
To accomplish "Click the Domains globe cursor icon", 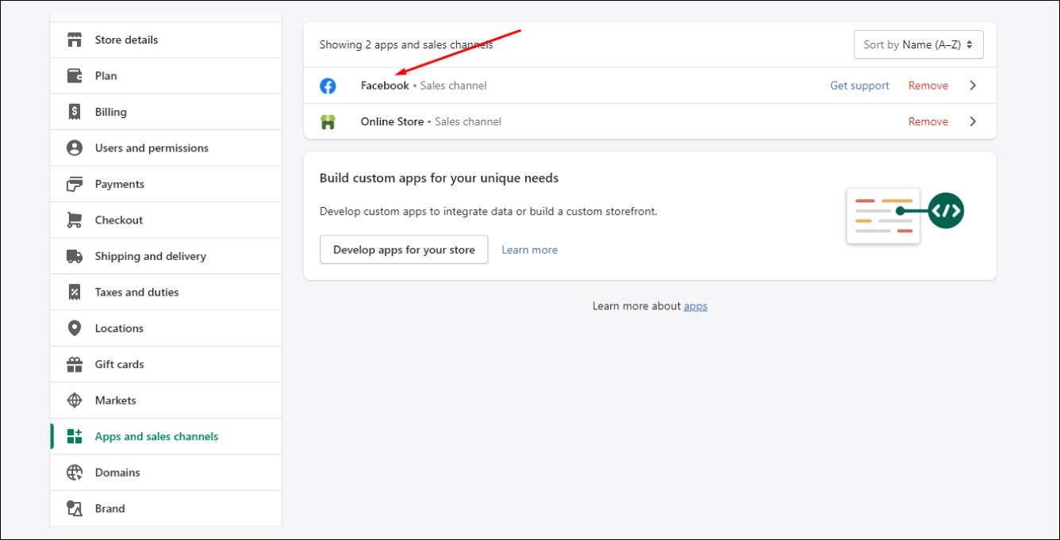I will [75, 473].
